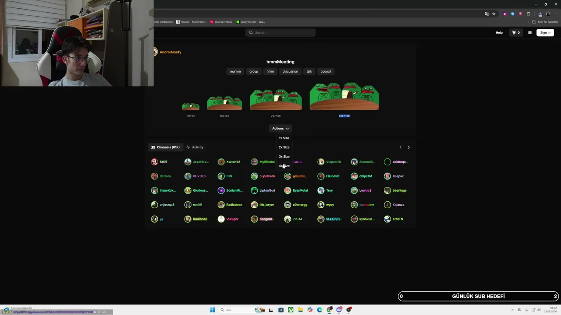561x315 pixels.
Task: Open the wyay channel name
Action: [x=330, y=205]
